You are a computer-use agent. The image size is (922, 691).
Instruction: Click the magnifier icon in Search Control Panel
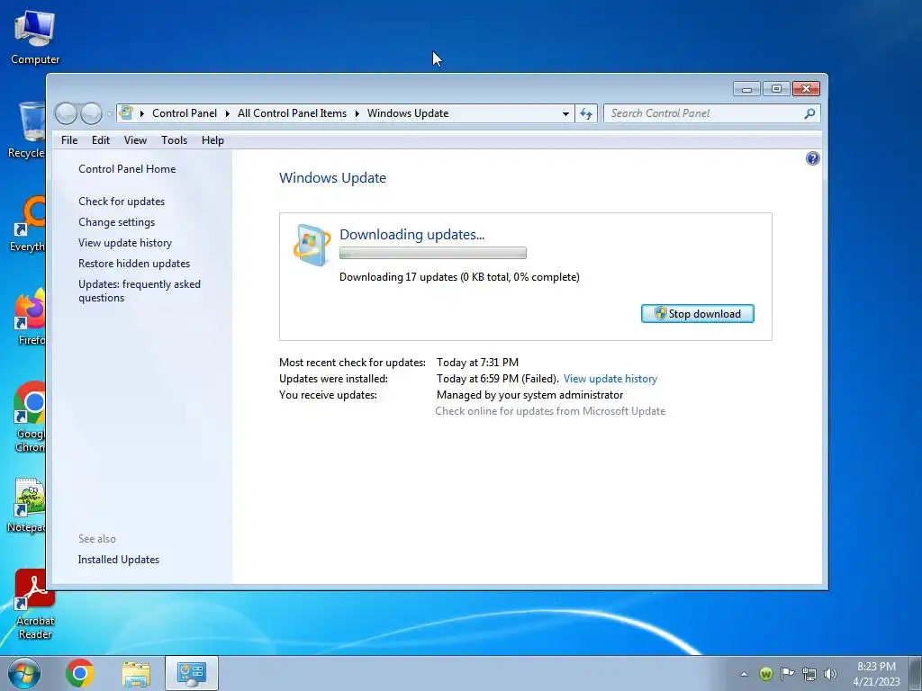809,113
